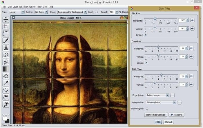Viewport: 203px width, 128px height.
Task: Click the Curvature Vertical slider
Action: click(x=161, y=55)
